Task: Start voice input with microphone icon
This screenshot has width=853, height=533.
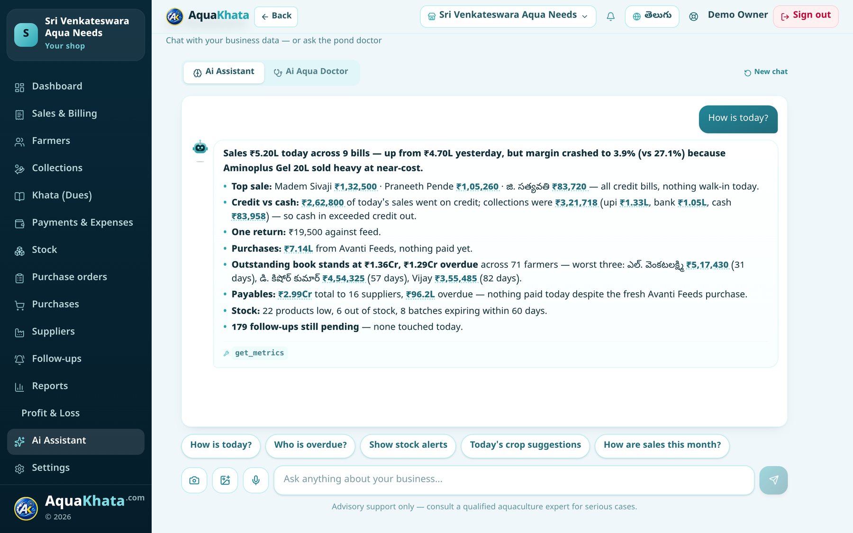Action: point(256,480)
